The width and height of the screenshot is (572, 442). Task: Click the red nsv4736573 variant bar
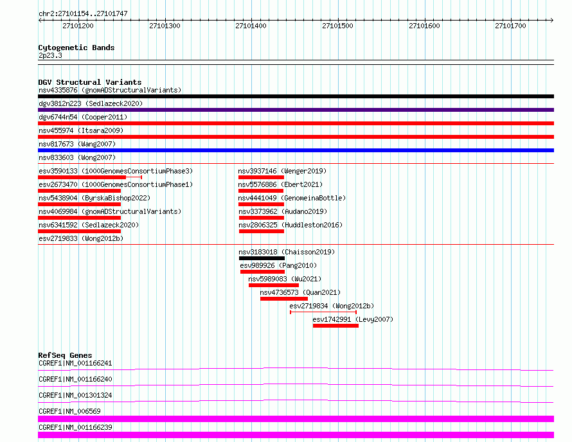pyautogui.click(x=284, y=299)
